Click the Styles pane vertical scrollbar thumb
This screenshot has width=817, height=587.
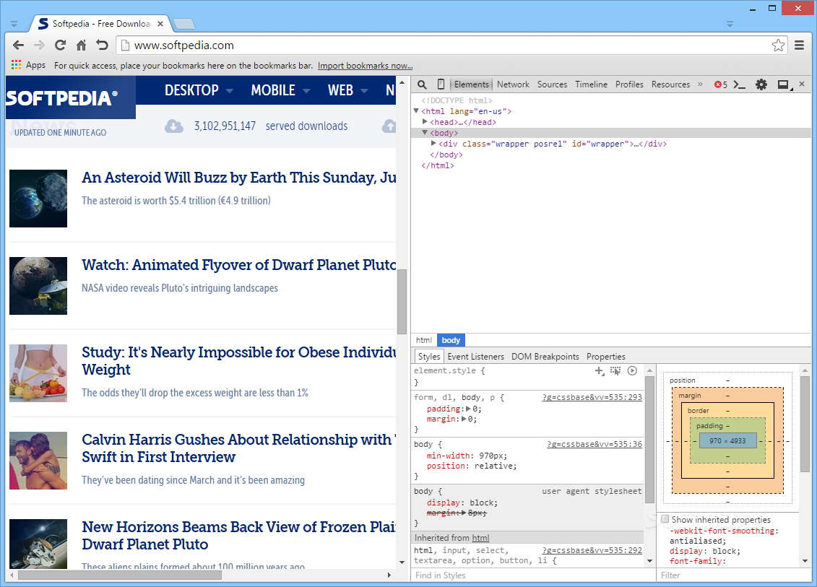coord(649,440)
